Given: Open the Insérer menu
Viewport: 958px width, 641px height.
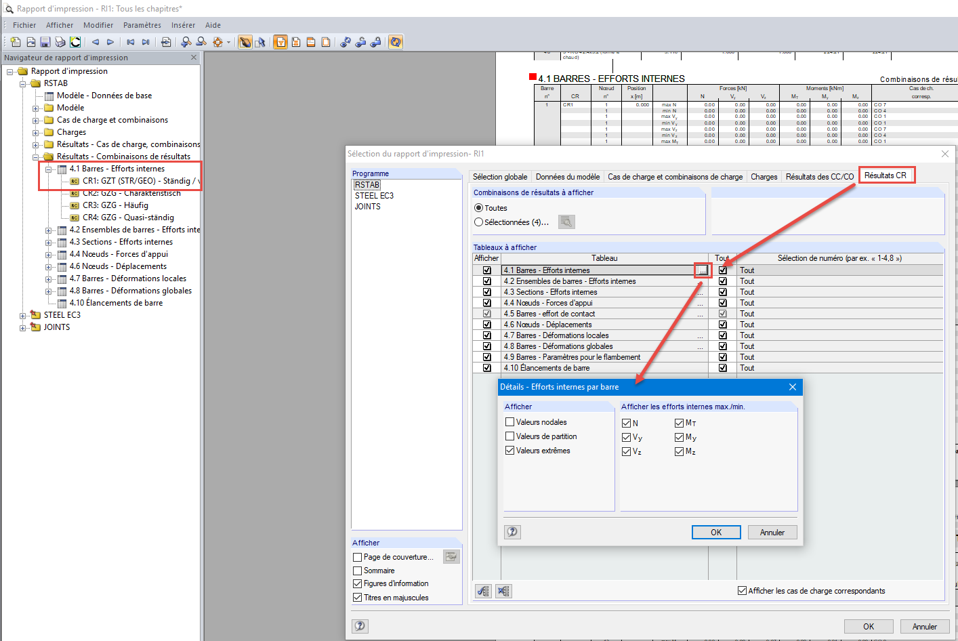Looking at the screenshot, I should pyautogui.click(x=183, y=25).
